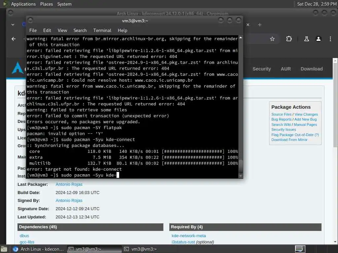Switch to Arch Linux Chromium taskbar entry

(38, 249)
